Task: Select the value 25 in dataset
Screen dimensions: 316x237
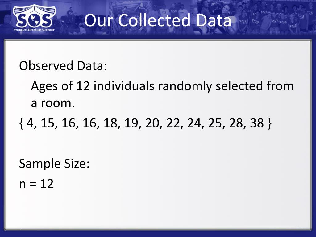Action: (x=215, y=123)
